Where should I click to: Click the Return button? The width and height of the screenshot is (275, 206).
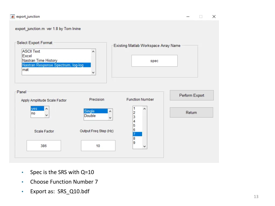[191, 112]
